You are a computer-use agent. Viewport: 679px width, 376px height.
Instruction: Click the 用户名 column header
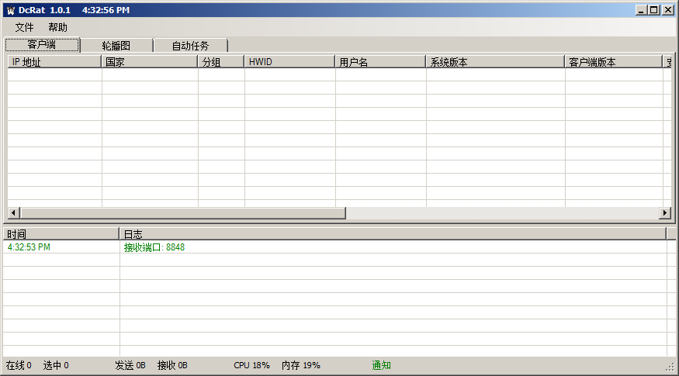click(x=380, y=62)
